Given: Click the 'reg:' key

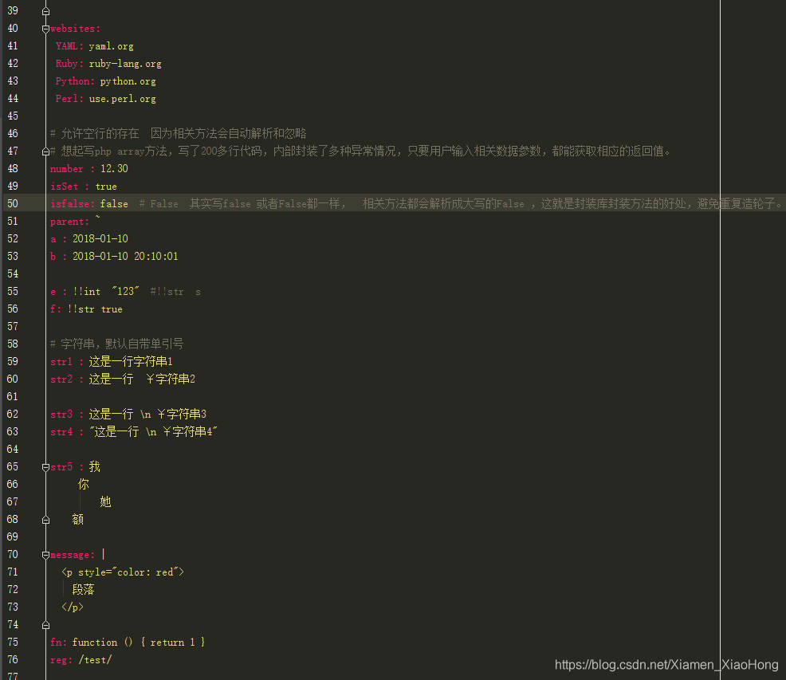Looking at the screenshot, I should (61, 660).
